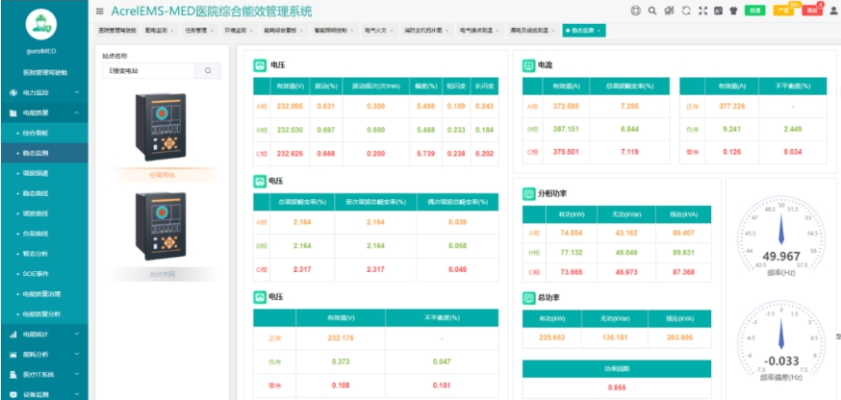841x400 pixels.
Task: Open the user profile icon
Action: pos(833,11)
